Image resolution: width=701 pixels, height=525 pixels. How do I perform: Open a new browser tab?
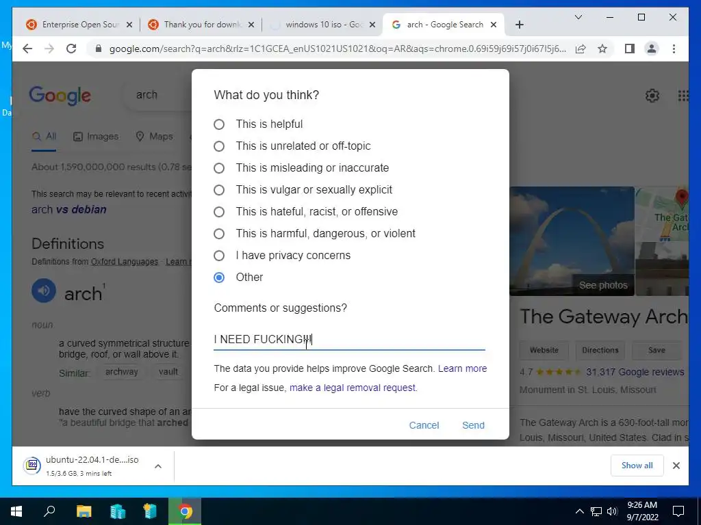coord(519,25)
